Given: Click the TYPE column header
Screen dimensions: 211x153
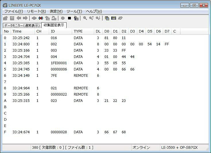Looking at the screenshot, I should click(x=83, y=31).
